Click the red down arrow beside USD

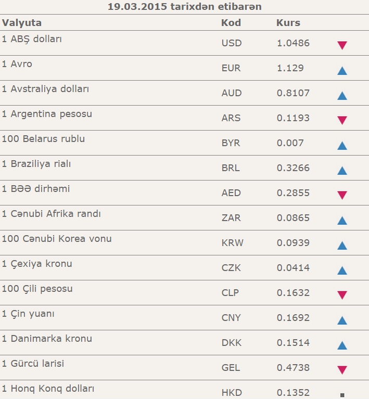(342, 45)
